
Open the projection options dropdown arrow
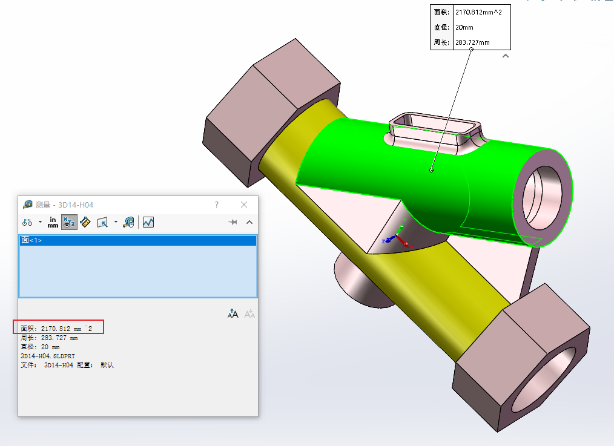point(116,222)
